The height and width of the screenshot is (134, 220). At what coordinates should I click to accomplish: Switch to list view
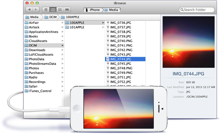pos(46,10)
